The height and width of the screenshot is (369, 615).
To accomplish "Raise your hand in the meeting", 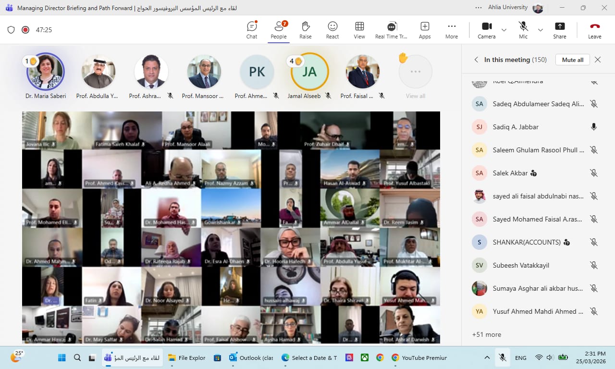I will tap(306, 30).
